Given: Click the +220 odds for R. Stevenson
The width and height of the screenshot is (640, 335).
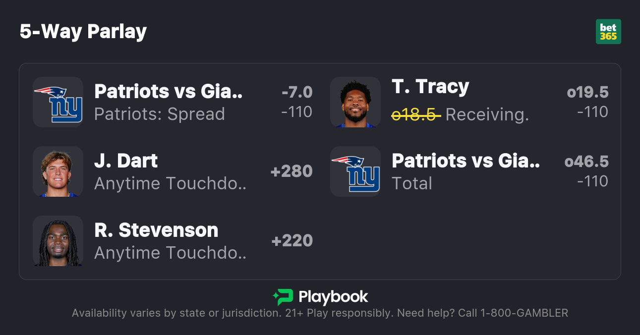Looking at the screenshot, I should pos(292,241).
